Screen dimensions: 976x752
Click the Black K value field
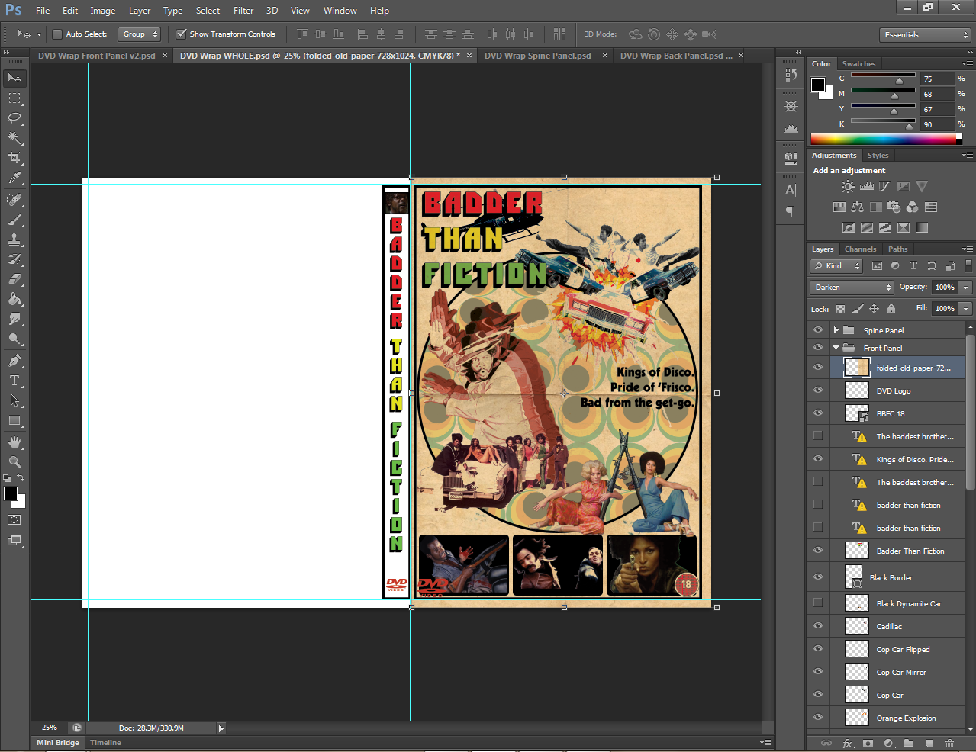pos(938,124)
